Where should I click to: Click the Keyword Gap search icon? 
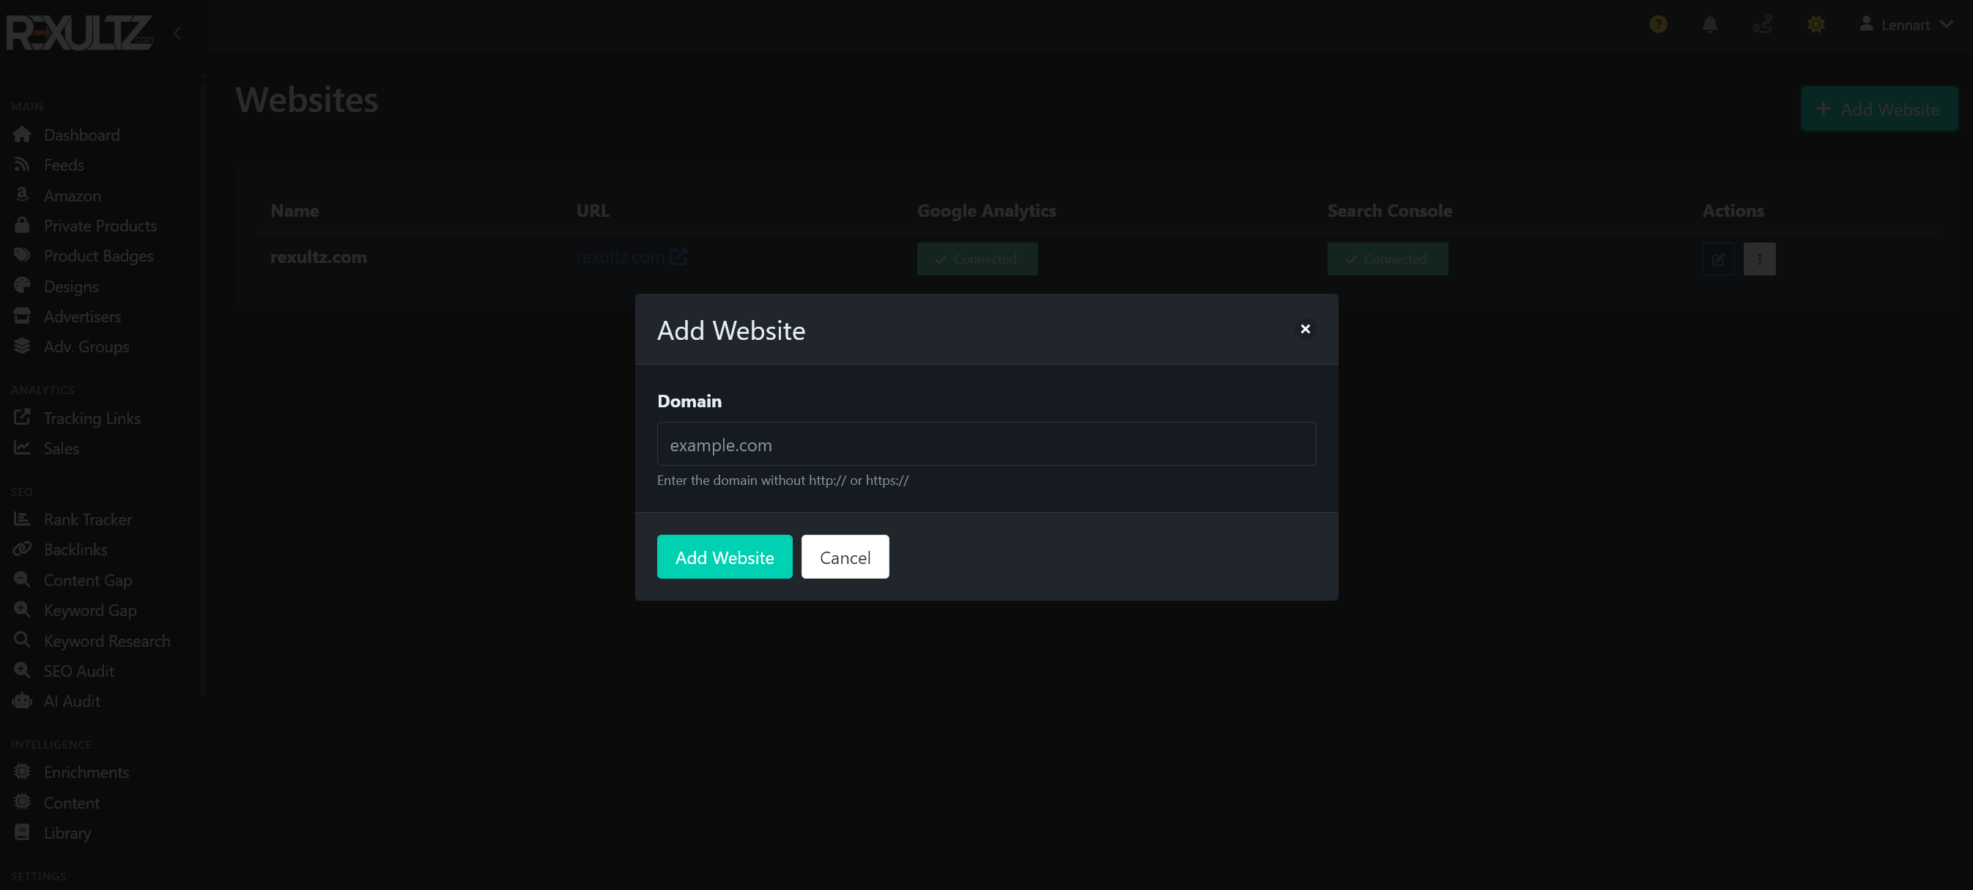(x=22, y=609)
